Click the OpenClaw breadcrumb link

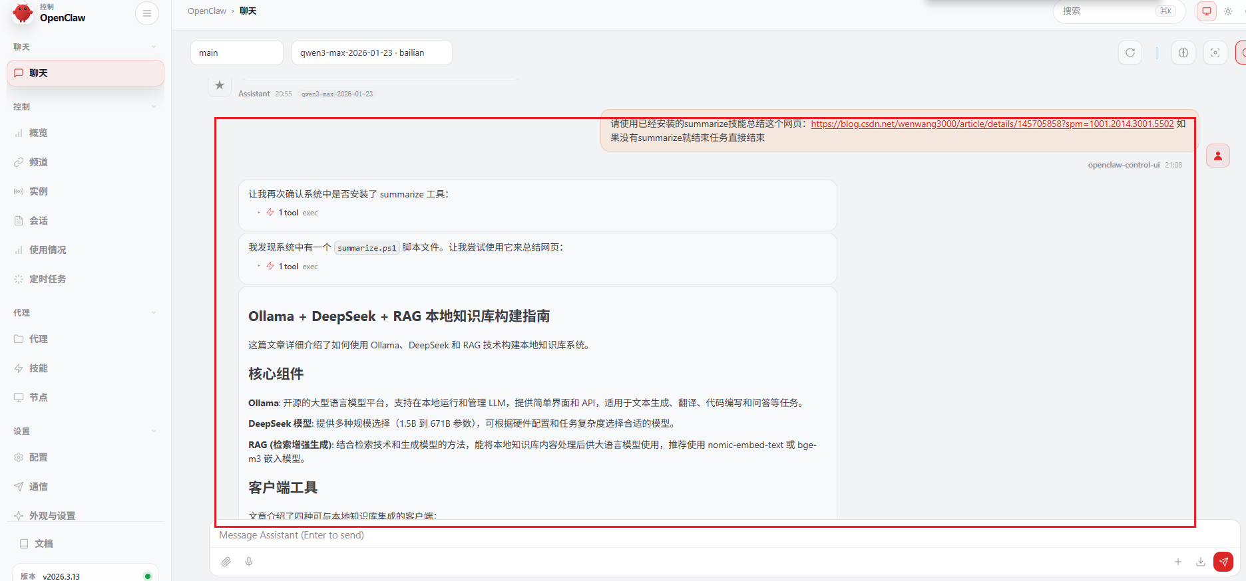coord(207,11)
